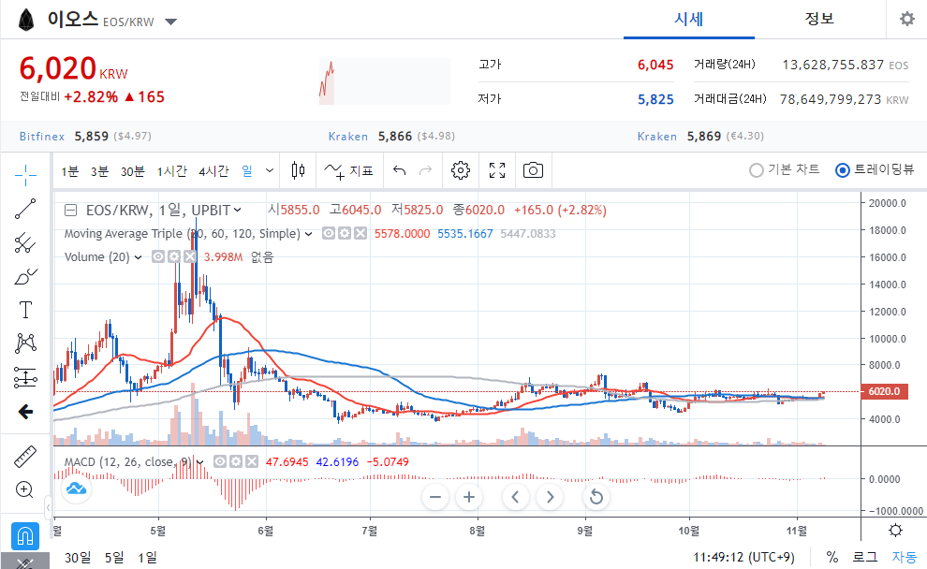Open the indicators 지표 menu

(349, 170)
